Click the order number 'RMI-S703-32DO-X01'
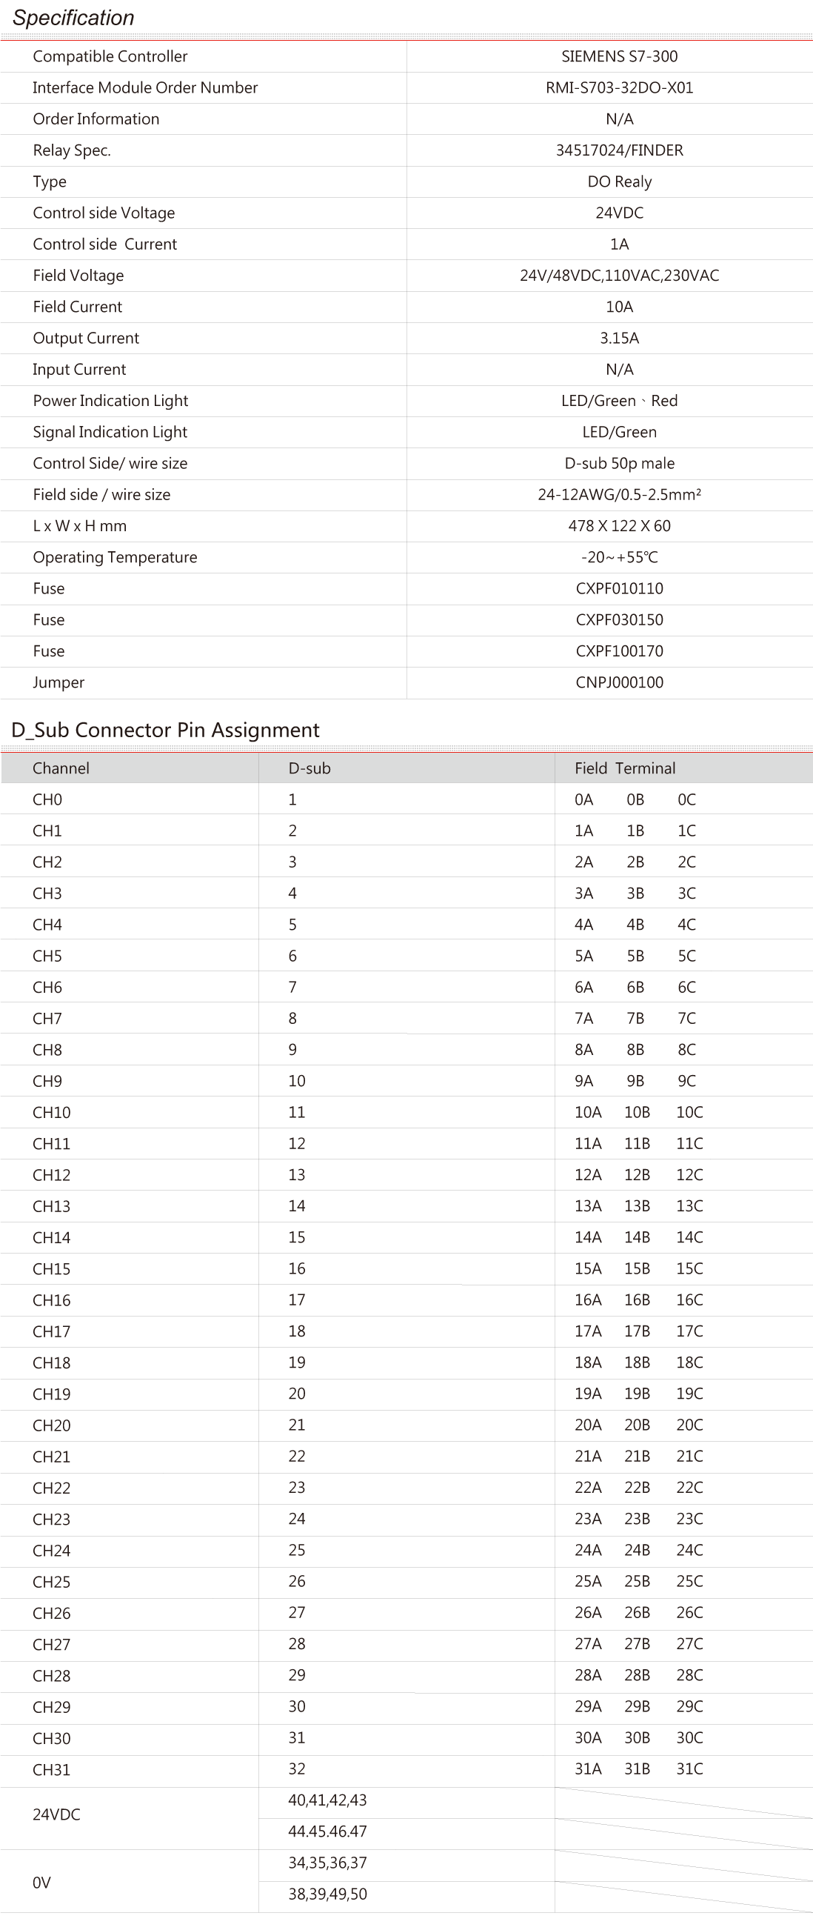813x1930 pixels. pyautogui.click(x=619, y=87)
